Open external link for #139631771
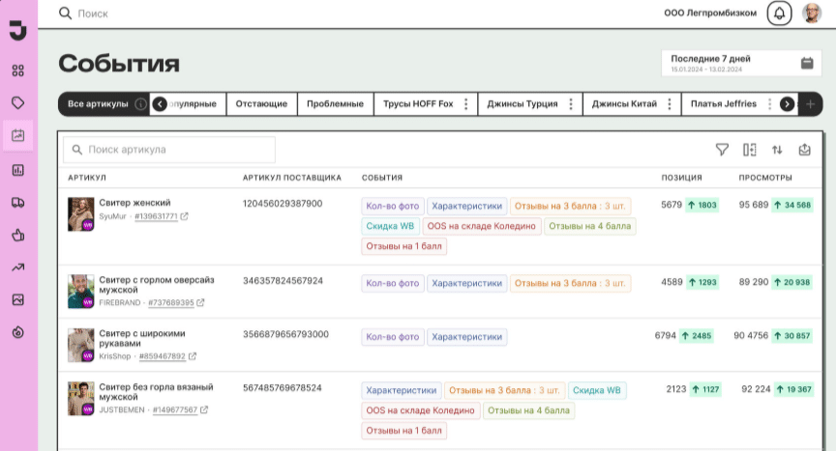836x451 pixels. click(x=185, y=216)
